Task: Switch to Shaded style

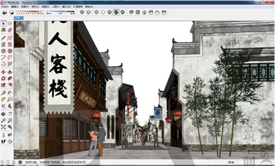Action: [x=110, y=12]
